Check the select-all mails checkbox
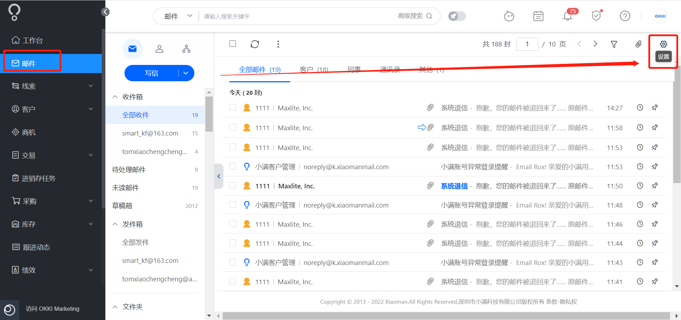 click(233, 44)
